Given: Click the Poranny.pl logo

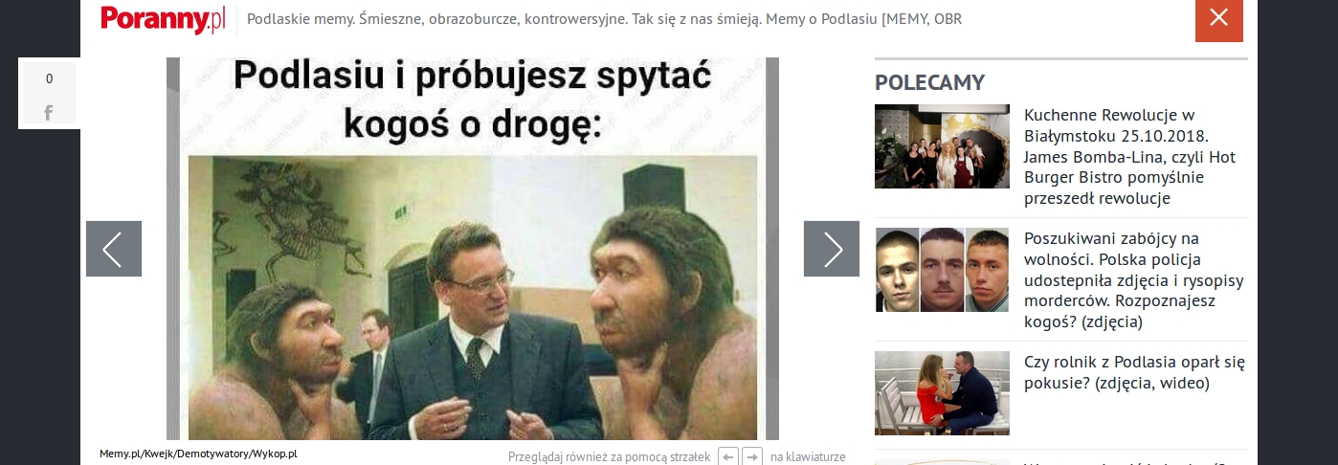Looking at the screenshot, I should (162, 19).
